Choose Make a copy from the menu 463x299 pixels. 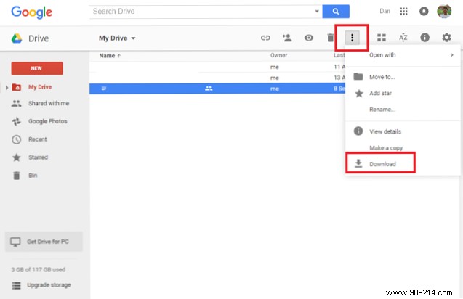point(403,147)
